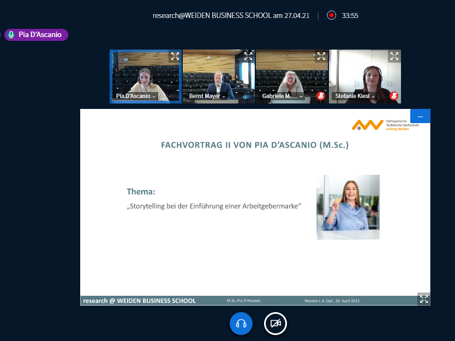Click the slide heading FACHVORTRAG II
This screenshot has width=455, height=341.
coord(255,145)
